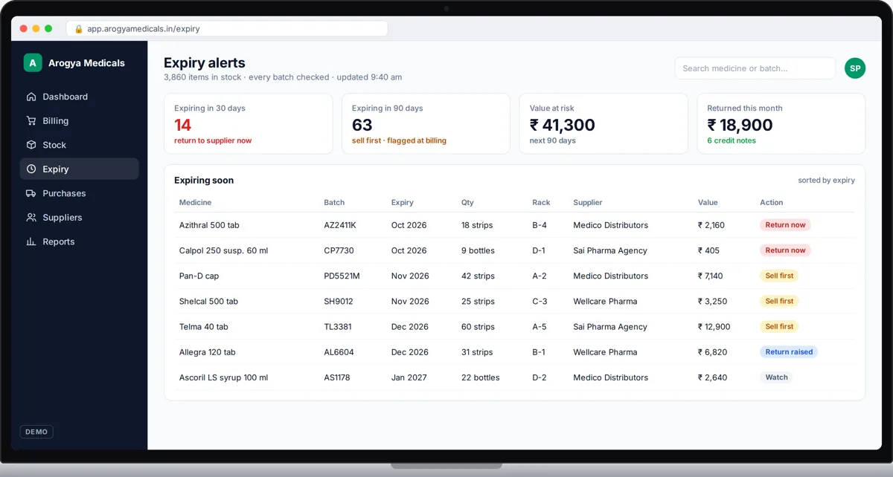Viewport: 893px width, 477px height.
Task: Click the return to supplier now text
Action: tap(213, 140)
